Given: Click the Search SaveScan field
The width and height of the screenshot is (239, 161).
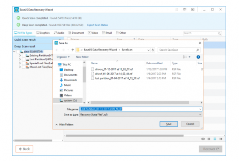Looking at the screenshot, I should tap(179, 50).
